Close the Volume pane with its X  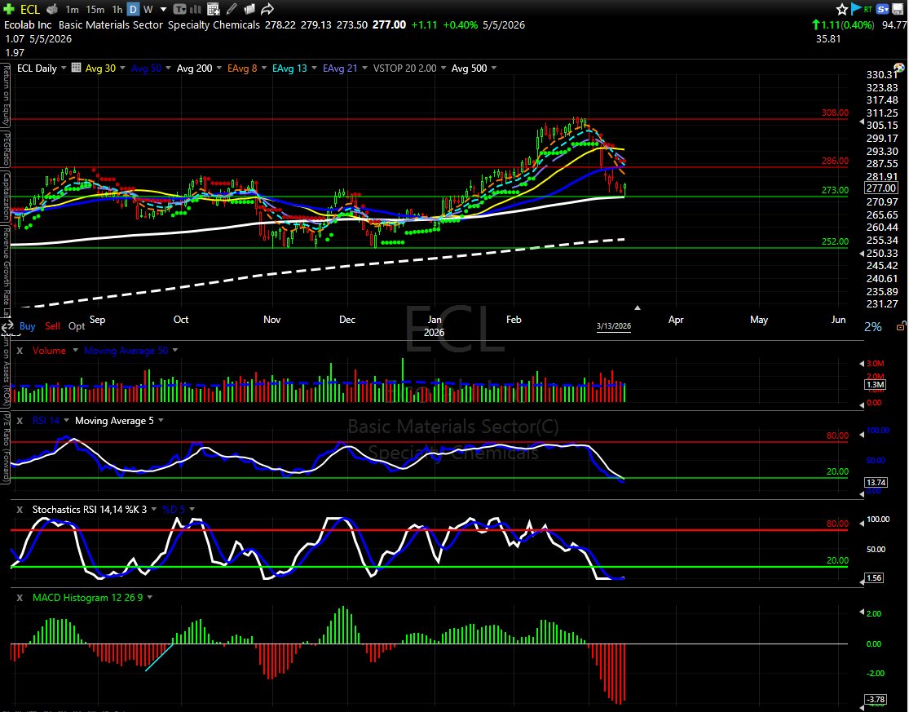tap(20, 350)
